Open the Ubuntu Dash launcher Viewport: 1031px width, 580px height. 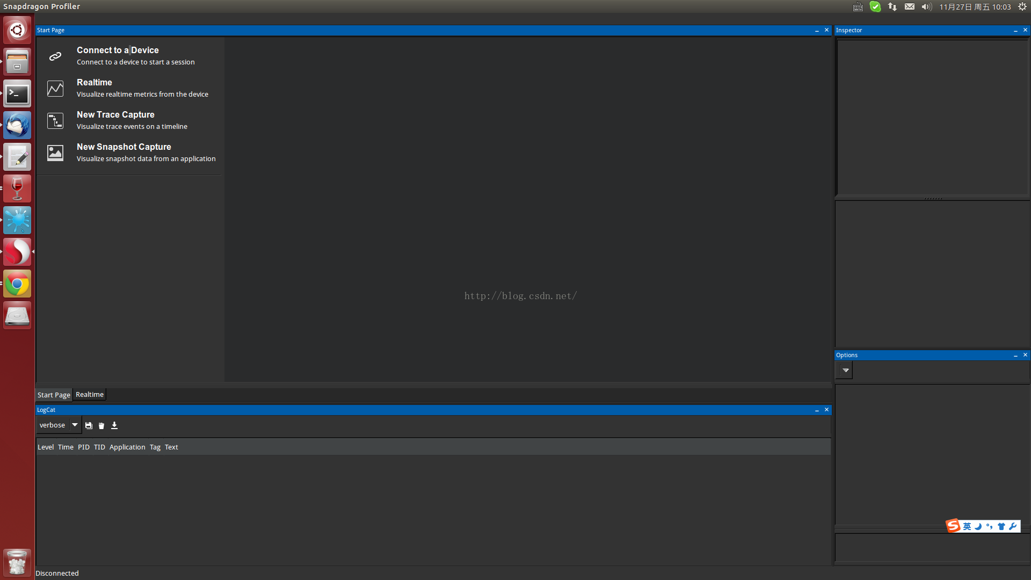click(x=17, y=30)
